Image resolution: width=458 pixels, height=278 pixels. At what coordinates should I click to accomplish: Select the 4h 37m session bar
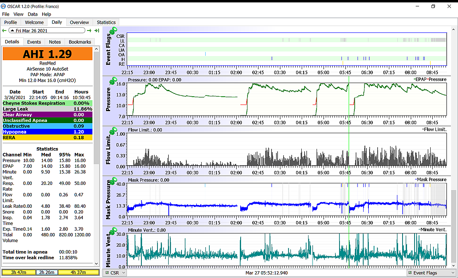78,272
